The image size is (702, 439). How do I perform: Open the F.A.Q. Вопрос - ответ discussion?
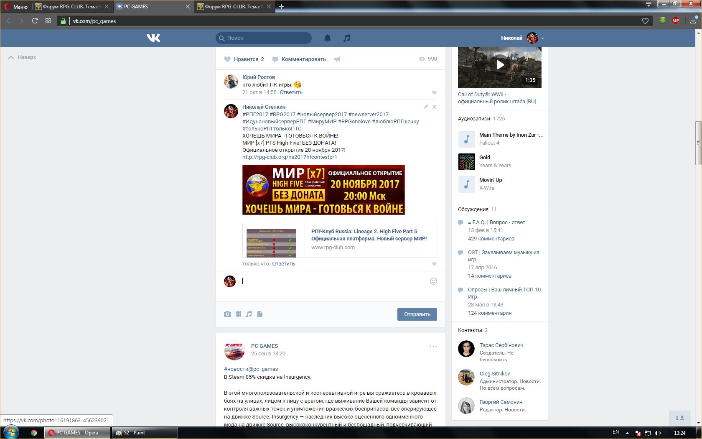click(x=496, y=222)
